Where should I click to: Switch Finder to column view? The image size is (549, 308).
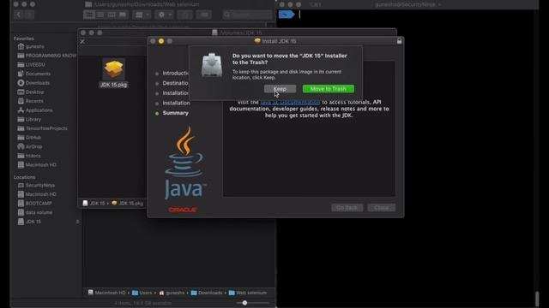coord(112,15)
